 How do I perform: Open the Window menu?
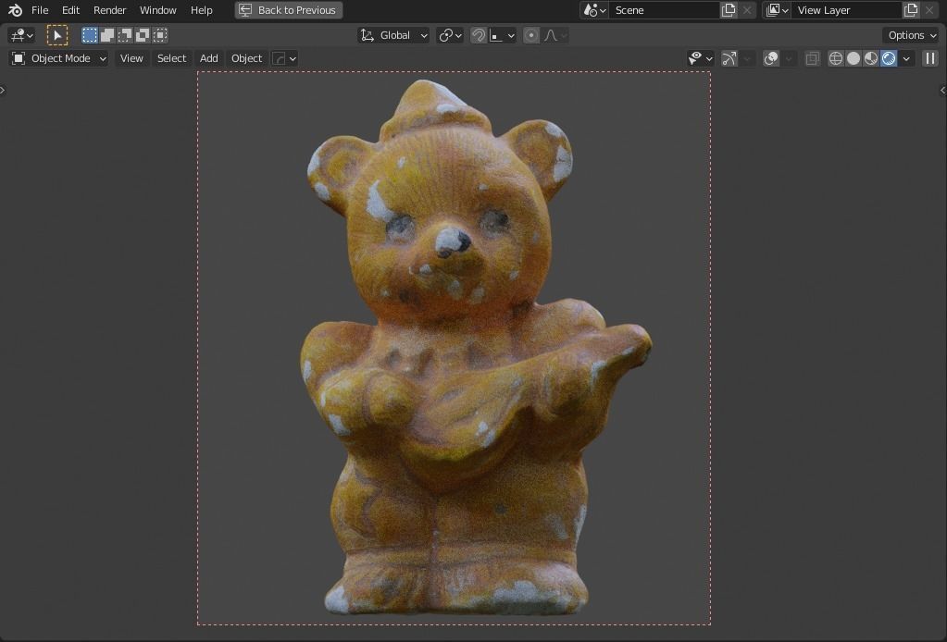coord(157,10)
